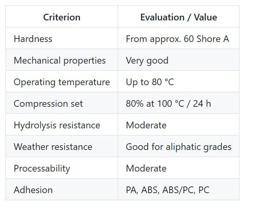Image resolution: width=256 pixels, height=210 pixels.
Task: Click the 'Up to 80 °C' value
Action: click(x=150, y=82)
